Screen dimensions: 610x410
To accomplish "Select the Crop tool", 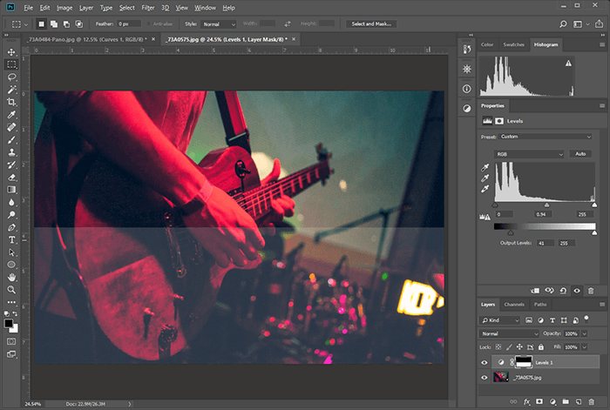I will (11, 102).
